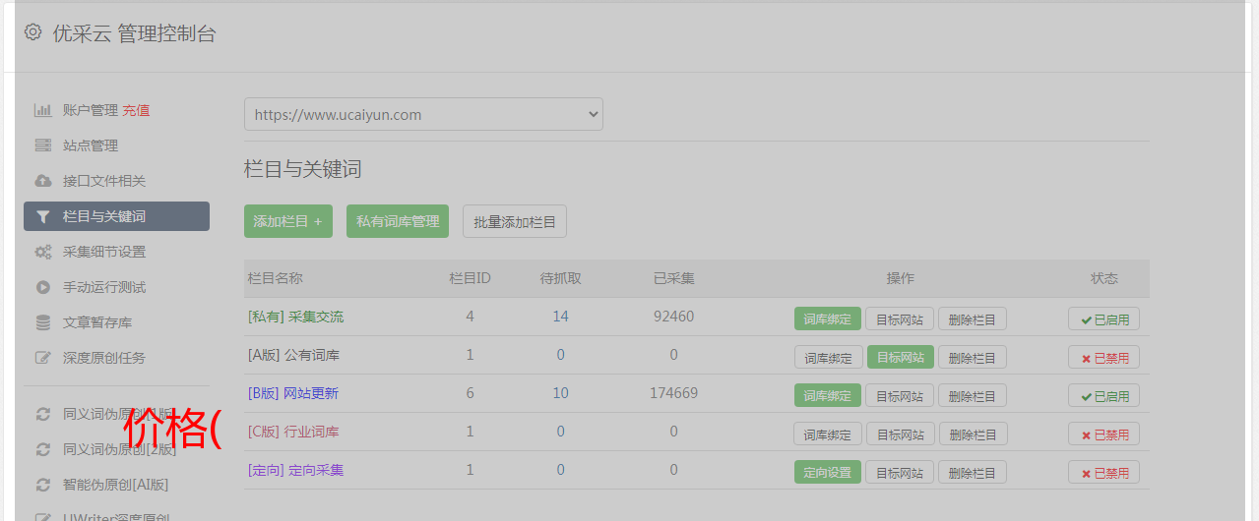Click the edit icon for 深度原创任务
The height and width of the screenshot is (521, 1259).
(x=42, y=358)
